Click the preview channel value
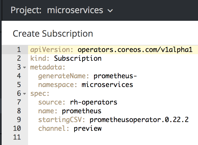Image resolution: width=198 pixels, height=145 pixels. (x=87, y=129)
